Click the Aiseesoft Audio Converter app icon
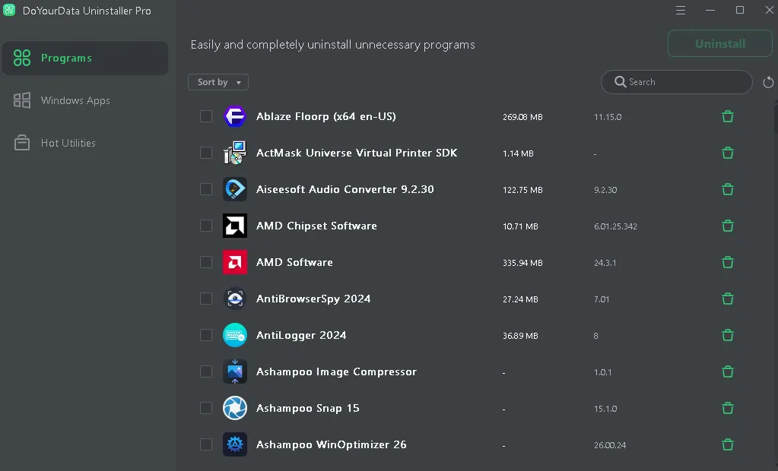The width and height of the screenshot is (778, 471). point(235,189)
